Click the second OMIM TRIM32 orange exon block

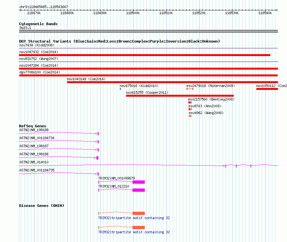[139, 227]
